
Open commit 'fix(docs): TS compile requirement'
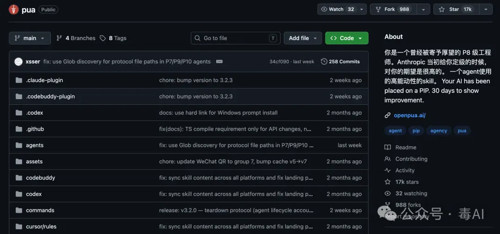pos(235,129)
